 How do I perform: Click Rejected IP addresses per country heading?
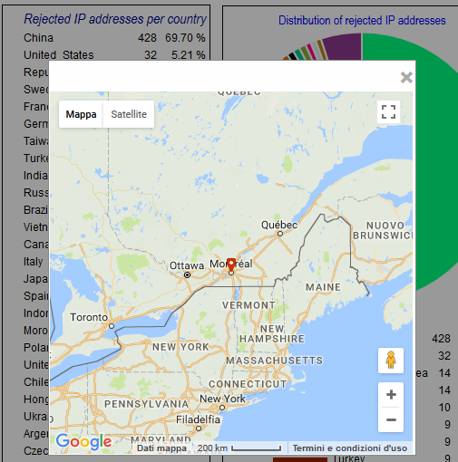coord(115,19)
